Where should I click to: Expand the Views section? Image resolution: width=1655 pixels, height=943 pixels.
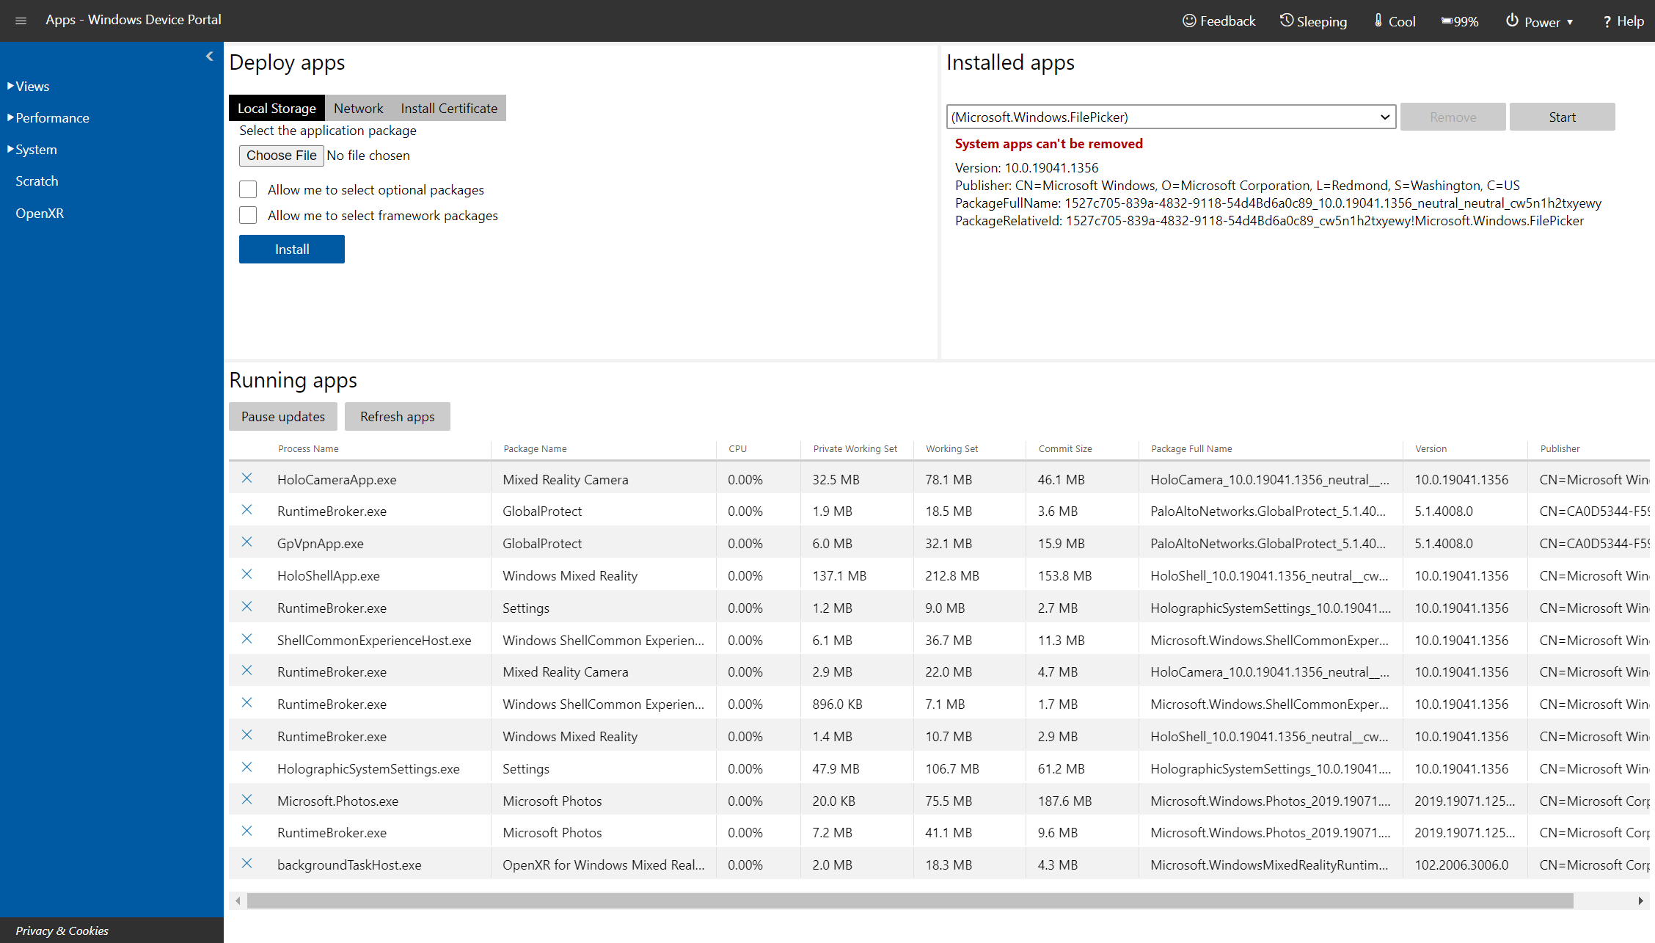tap(32, 85)
